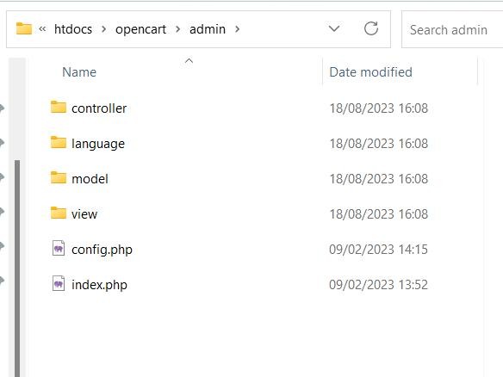Expand the chevron after admin
This screenshot has height=377, width=503.
(237, 29)
